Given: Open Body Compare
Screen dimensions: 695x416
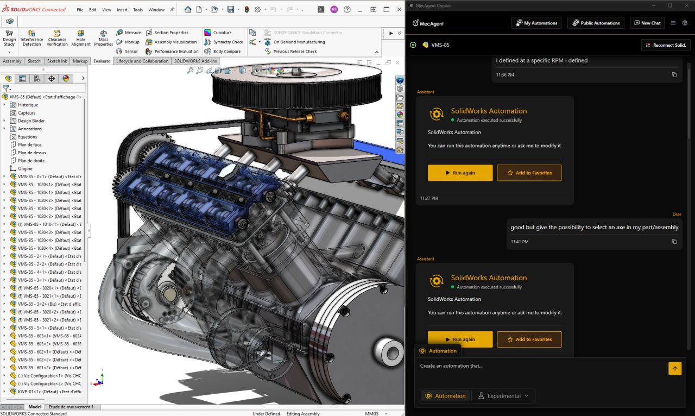Looking at the screenshot, I should (x=223, y=51).
